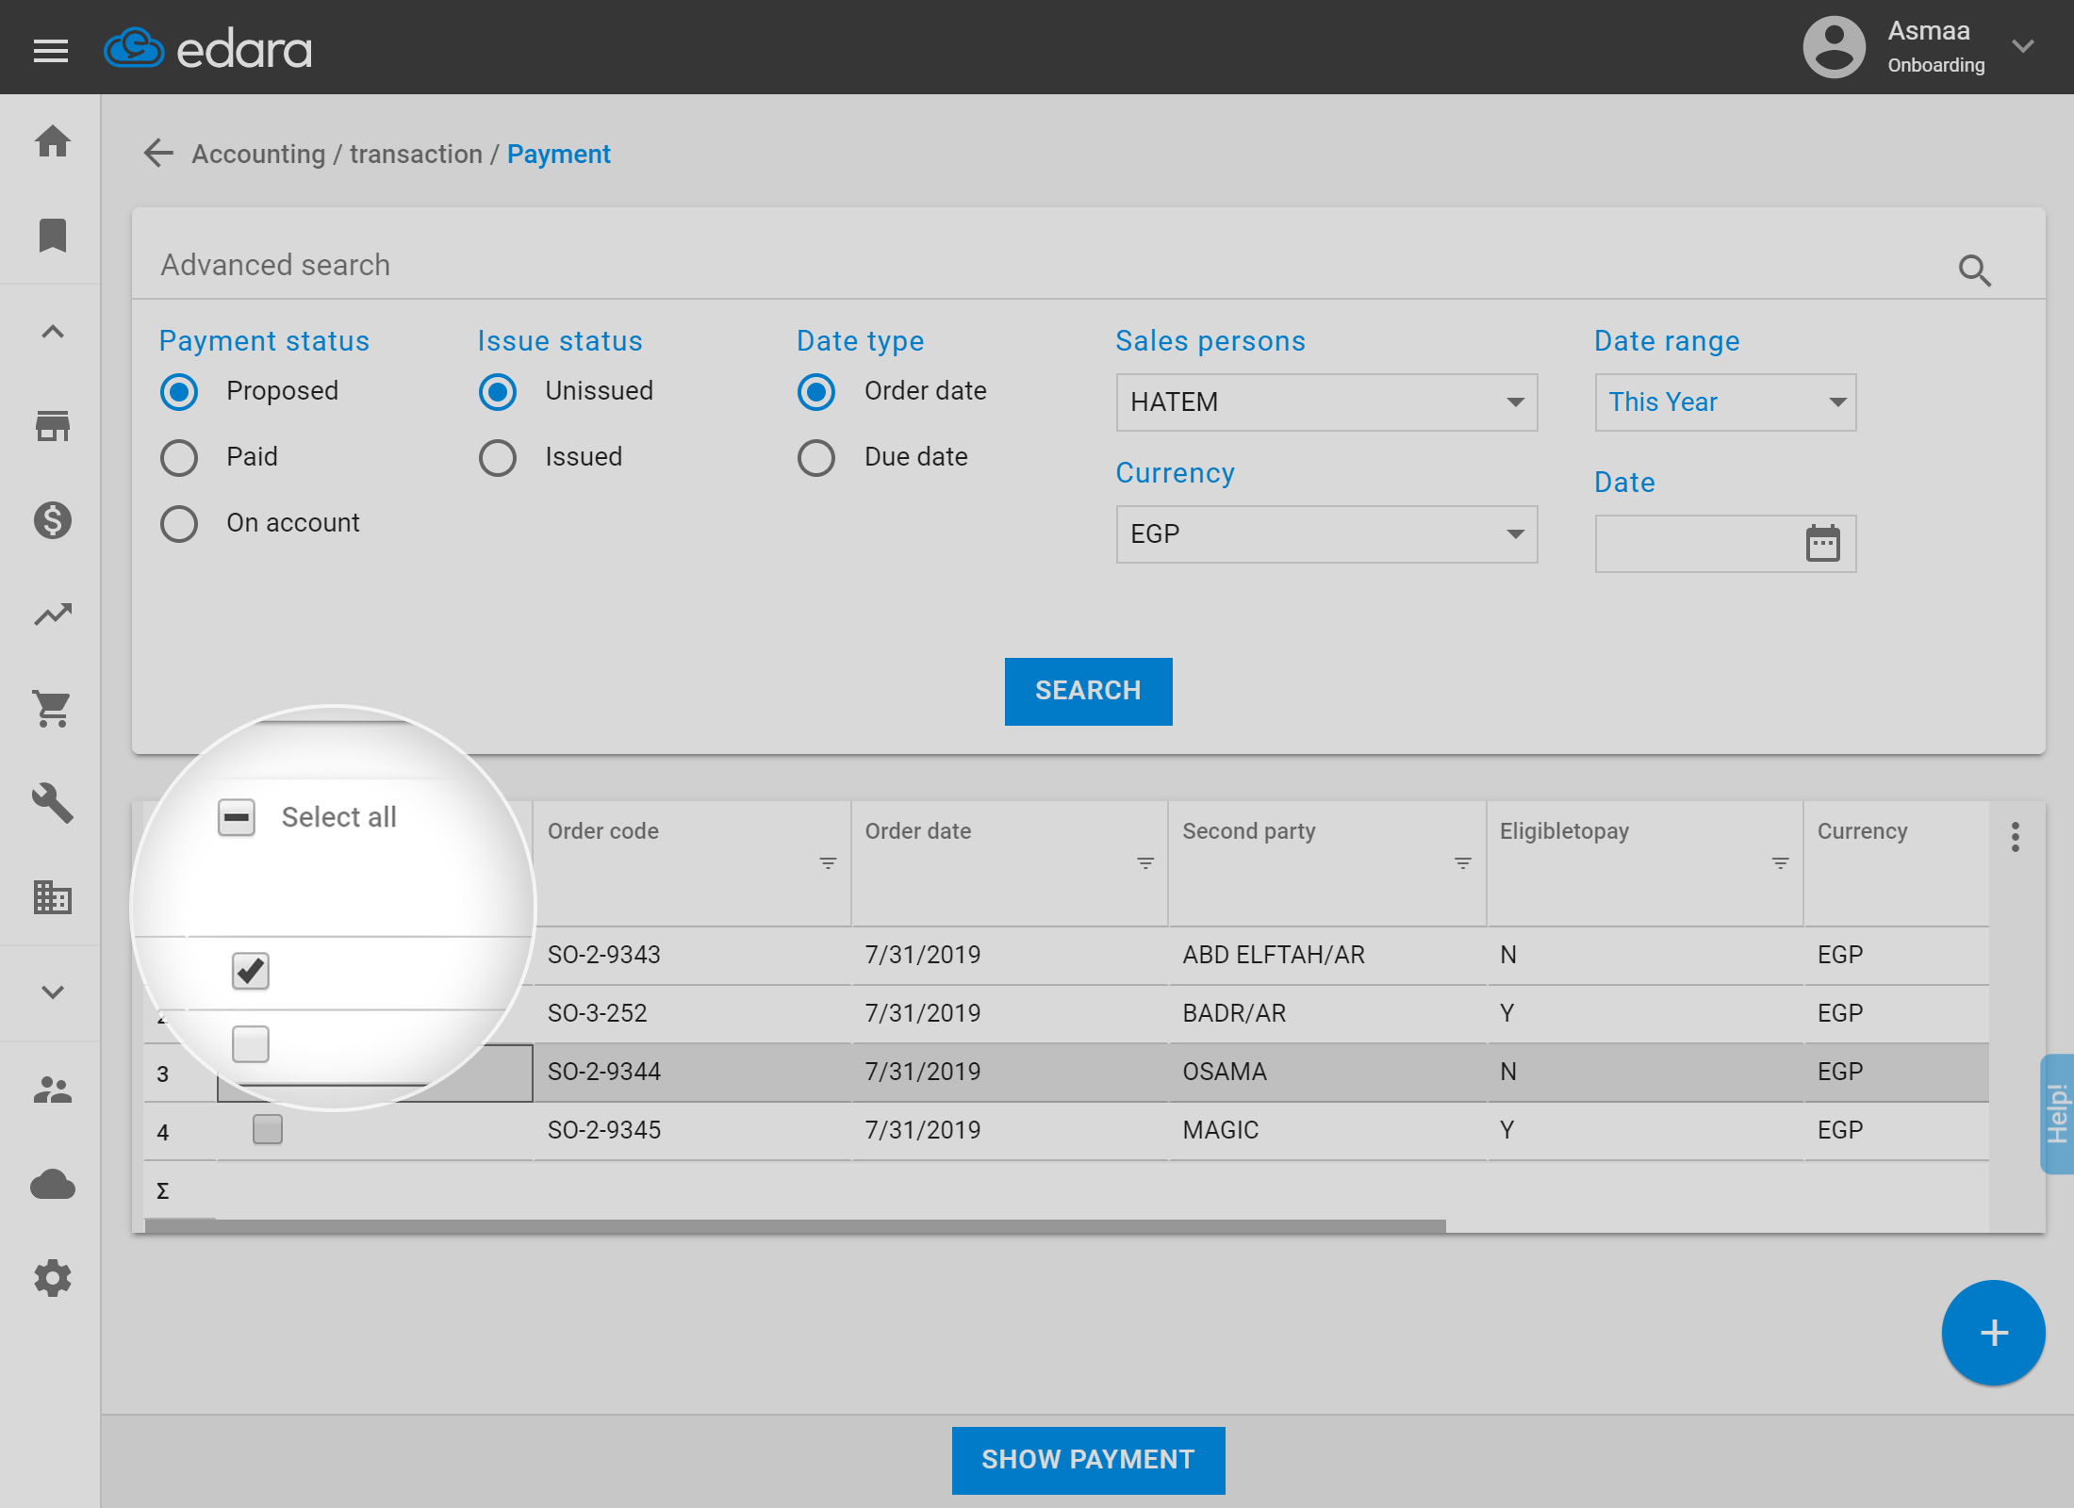
Task: Click the SEARCH button
Action: (1088, 691)
